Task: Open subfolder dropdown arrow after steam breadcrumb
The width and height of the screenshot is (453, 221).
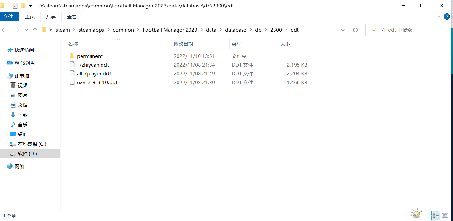Action: (x=74, y=30)
